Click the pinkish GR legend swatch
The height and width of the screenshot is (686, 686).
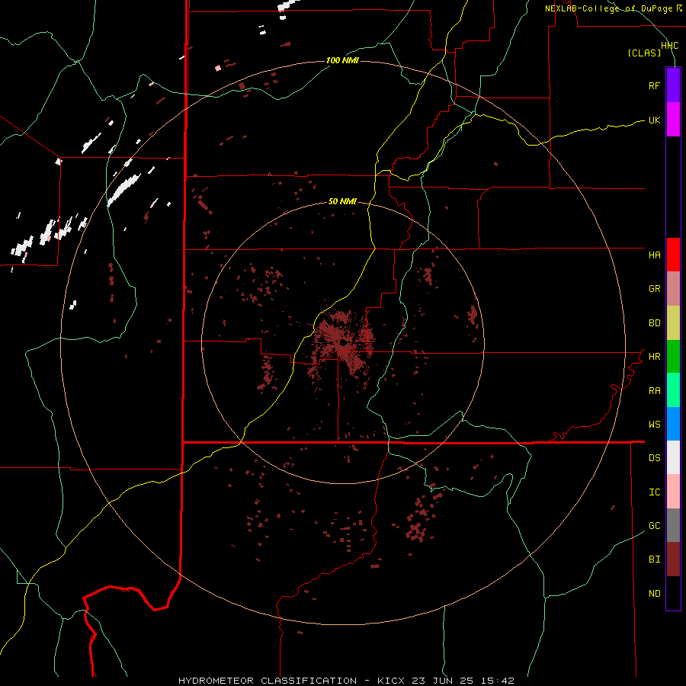[x=673, y=289]
